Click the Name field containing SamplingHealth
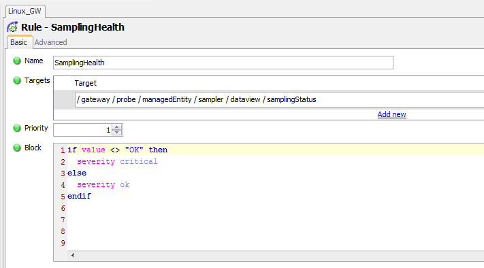 coord(223,63)
